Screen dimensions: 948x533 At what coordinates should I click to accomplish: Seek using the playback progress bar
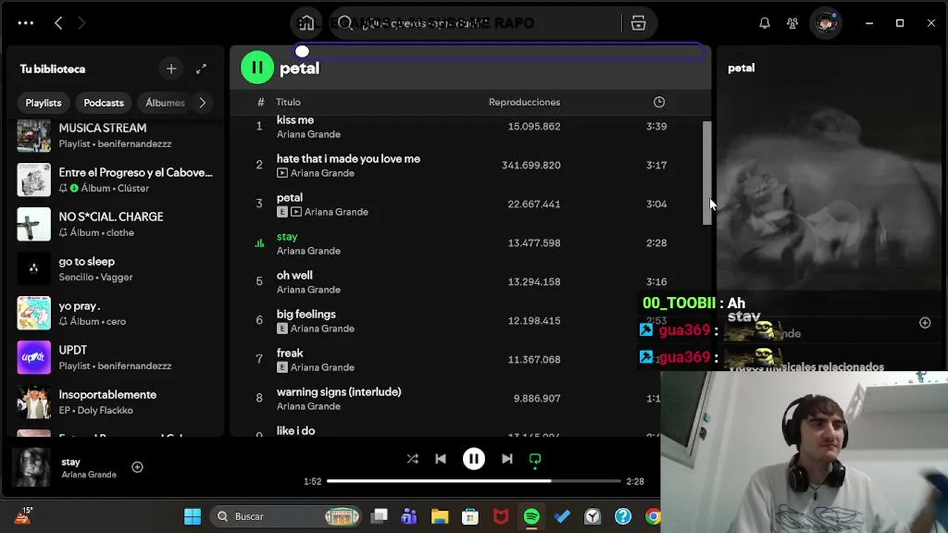coord(474,481)
